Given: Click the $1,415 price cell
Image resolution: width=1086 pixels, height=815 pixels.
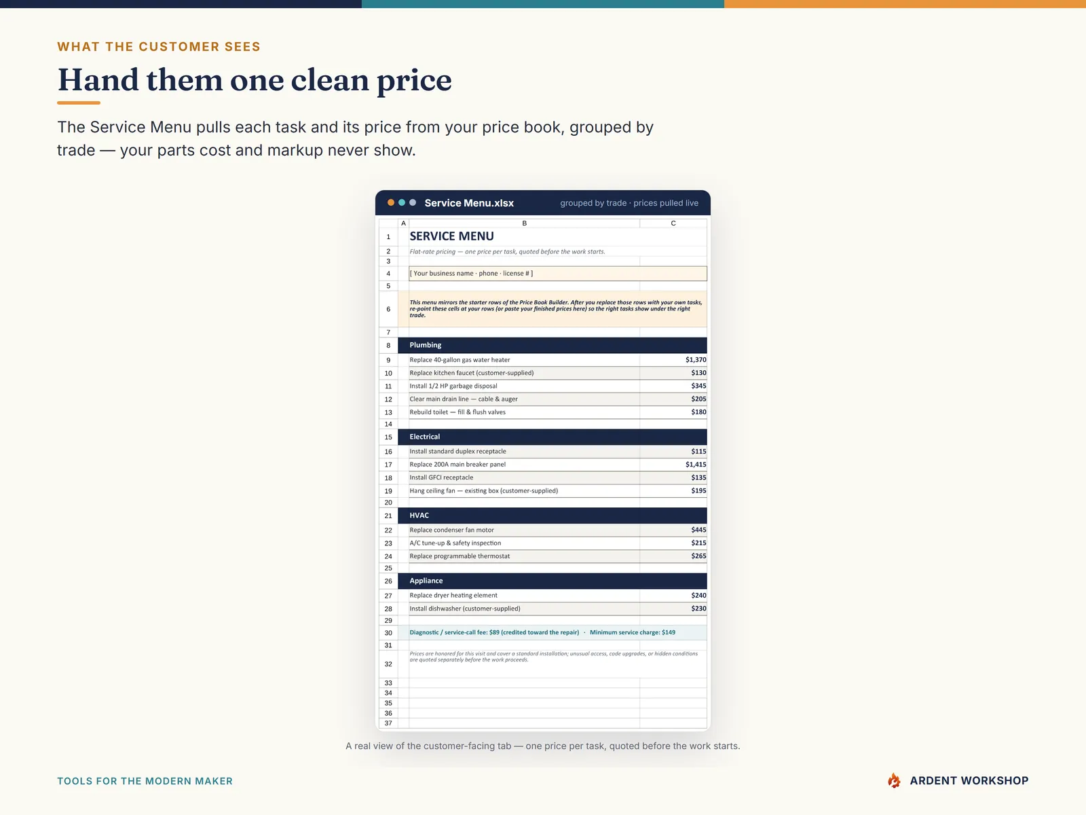Looking at the screenshot, I should tap(673, 465).
